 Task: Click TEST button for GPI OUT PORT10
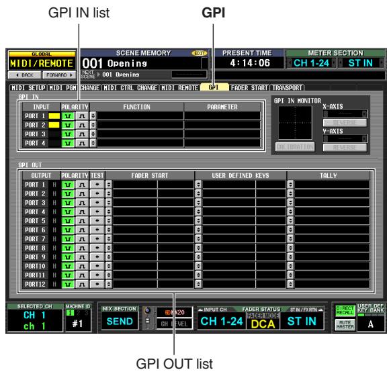click(97, 266)
